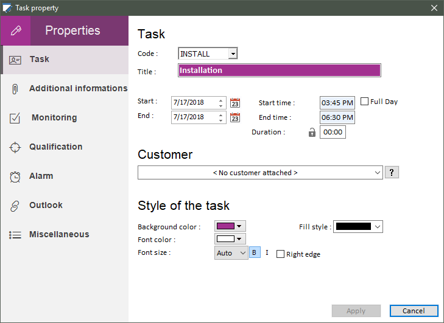The height and width of the screenshot is (323, 444).
Task: Click the End time 06:30 PM field
Action: [337, 117]
